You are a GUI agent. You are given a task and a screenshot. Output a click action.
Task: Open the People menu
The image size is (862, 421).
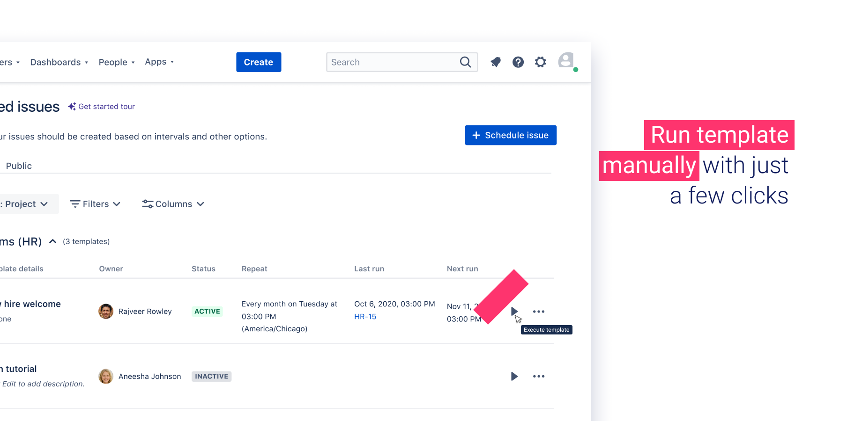117,62
